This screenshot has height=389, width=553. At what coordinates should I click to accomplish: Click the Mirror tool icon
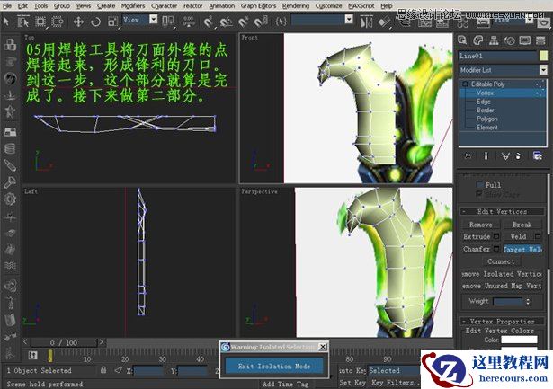pyautogui.click(x=366, y=22)
